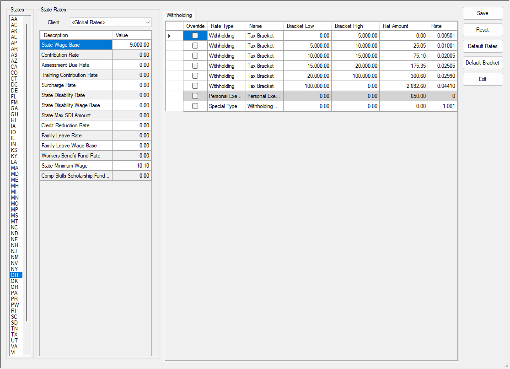Image resolution: width=510 pixels, height=369 pixels.
Task: Click the Reset button
Action: (x=483, y=29)
